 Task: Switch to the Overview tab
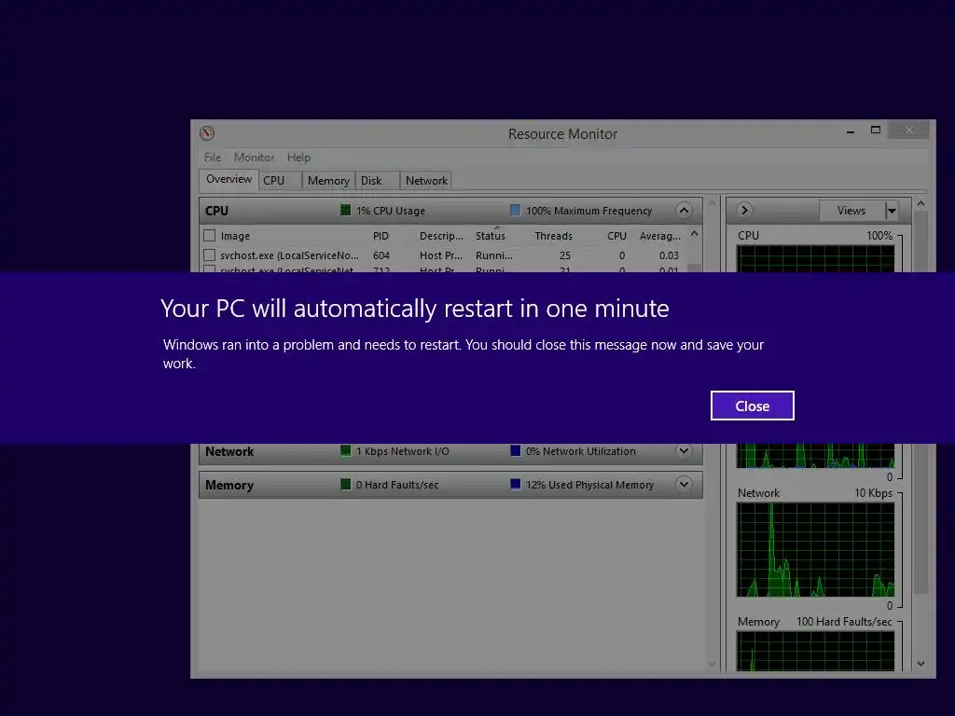click(229, 179)
